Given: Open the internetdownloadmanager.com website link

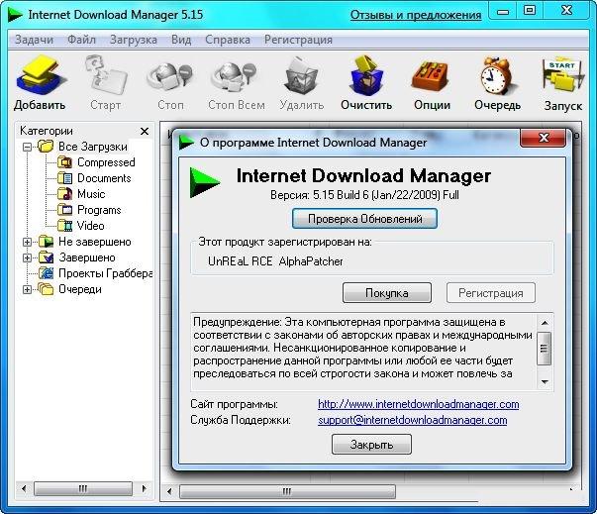Looking at the screenshot, I should (x=419, y=404).
